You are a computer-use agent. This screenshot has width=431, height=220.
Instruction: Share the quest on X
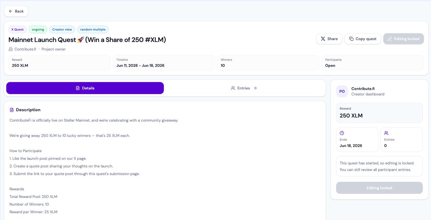click(x=329, y=39)
